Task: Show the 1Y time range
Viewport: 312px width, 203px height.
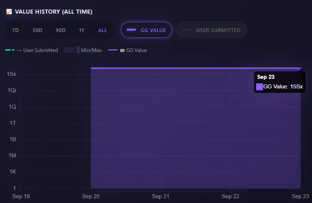Action: (x=82, y=30)
